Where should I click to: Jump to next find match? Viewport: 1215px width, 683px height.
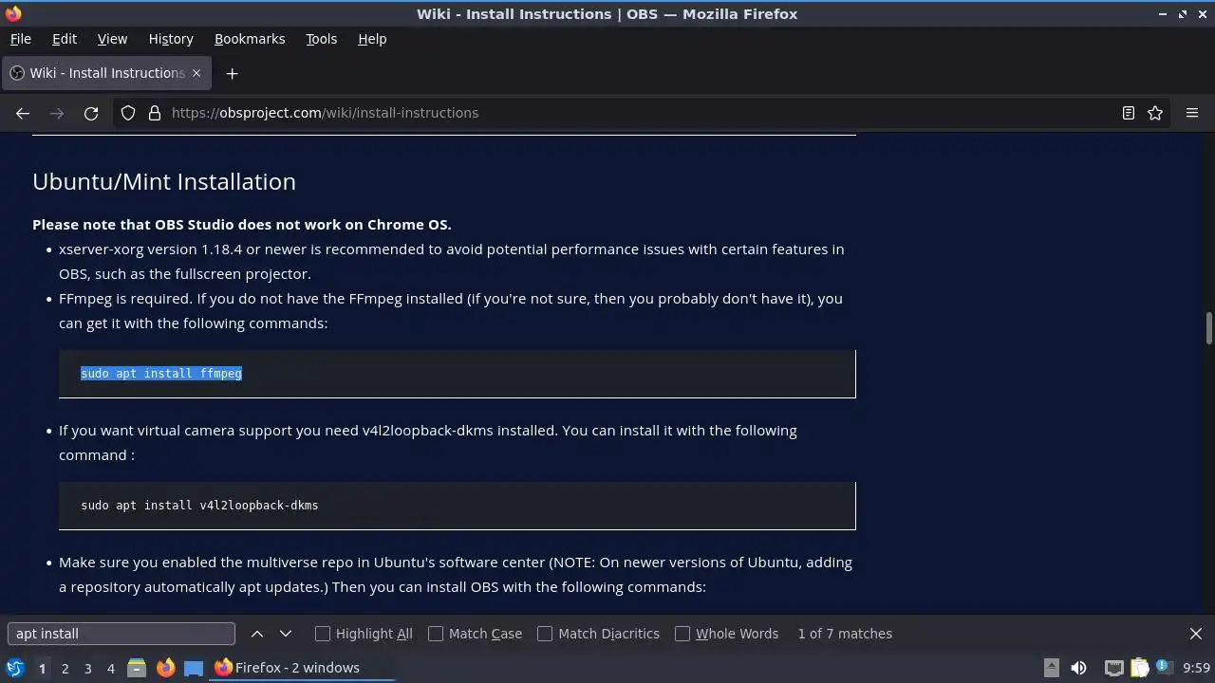286,634
